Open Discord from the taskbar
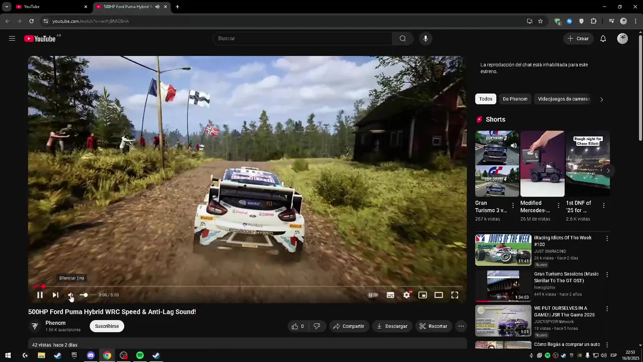643x362 pixels. point(90,355)
